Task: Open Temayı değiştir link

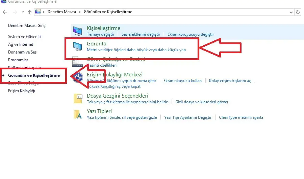Action: pyautogui.click(x=100, y=34)
